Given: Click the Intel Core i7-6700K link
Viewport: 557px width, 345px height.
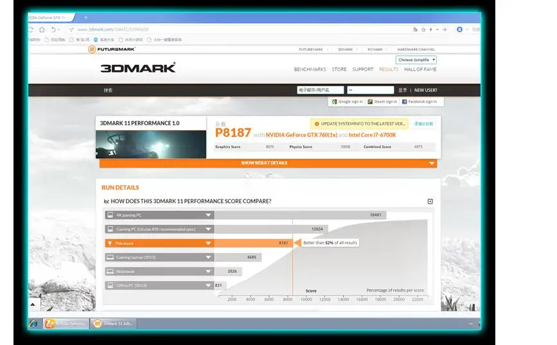Looking at the screenshot, I should [372, 135].
